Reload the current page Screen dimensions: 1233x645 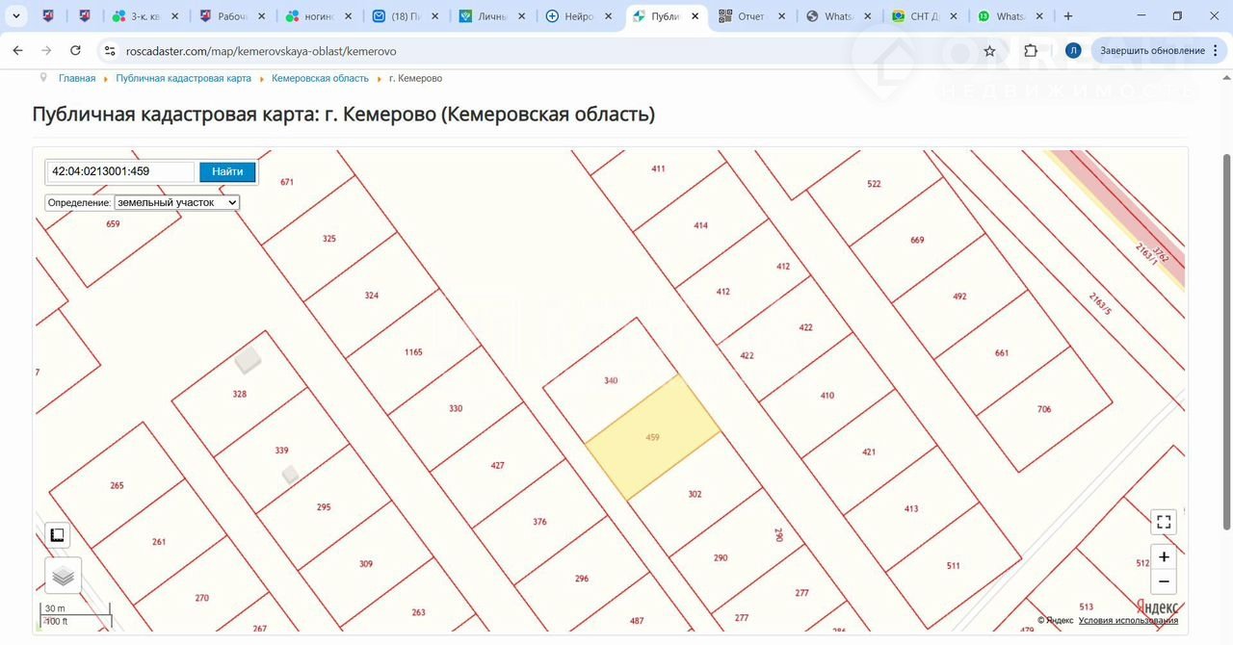[x=76, y=51]
